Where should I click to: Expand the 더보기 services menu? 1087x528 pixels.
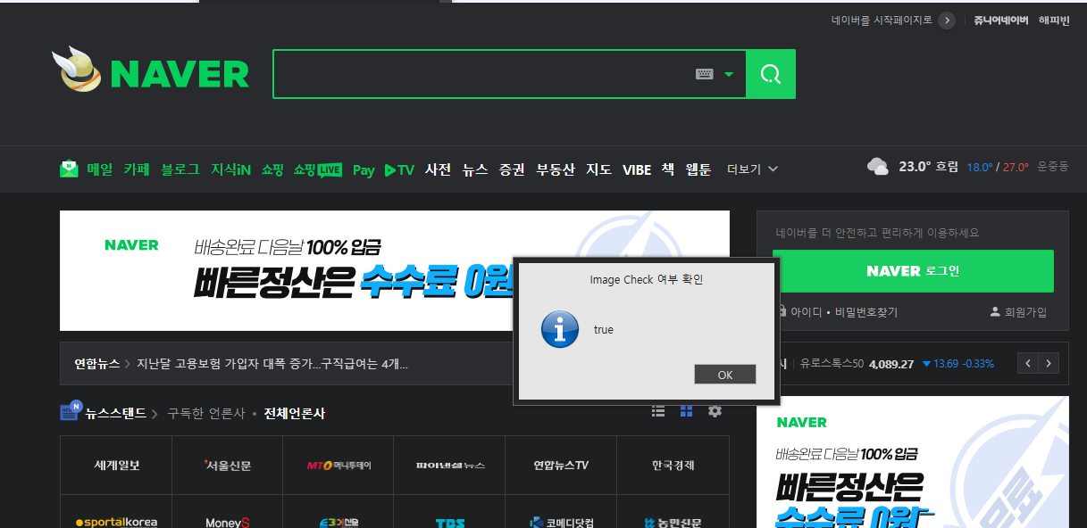point(752,169)
